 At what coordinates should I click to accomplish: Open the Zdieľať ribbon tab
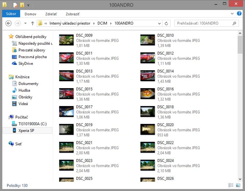(x=51, y=14)
